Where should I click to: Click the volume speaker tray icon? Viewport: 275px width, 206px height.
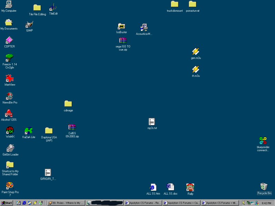tap(244, 203)
